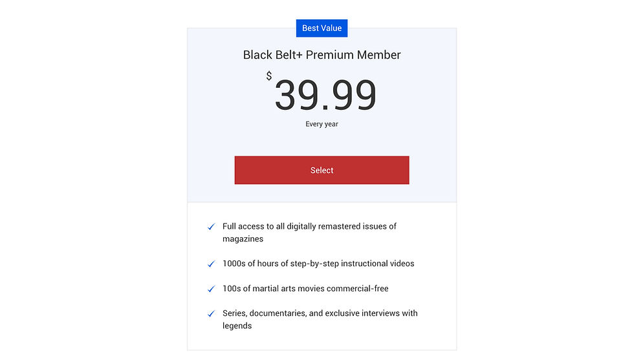Screen dimensions: 634x356
Task: Click the Full access to all digitally remastered line
Action: point(309,226)
